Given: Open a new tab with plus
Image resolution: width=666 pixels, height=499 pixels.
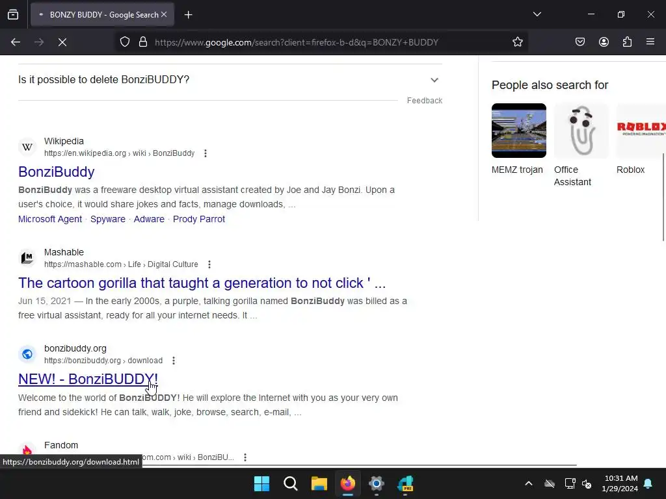Looking at the screenshot, I should point(188,15).
